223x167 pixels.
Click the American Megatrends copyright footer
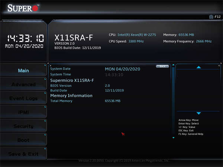tap(124, 161)
